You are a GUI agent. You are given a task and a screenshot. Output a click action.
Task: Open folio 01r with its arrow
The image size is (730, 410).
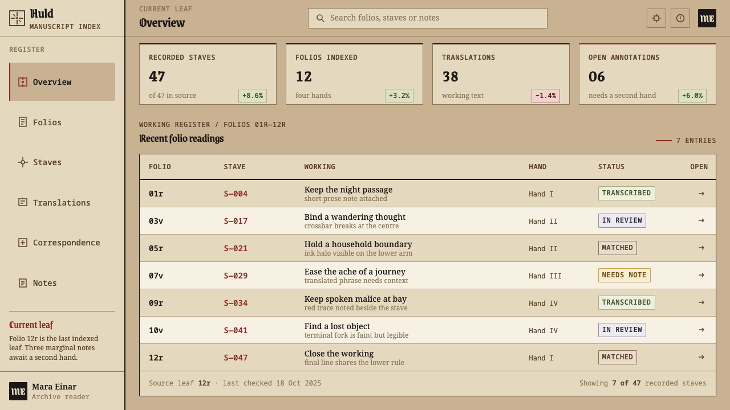coord(701,194)
